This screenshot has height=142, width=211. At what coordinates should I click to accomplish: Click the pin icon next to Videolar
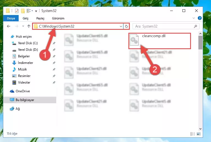pos(54,82)
